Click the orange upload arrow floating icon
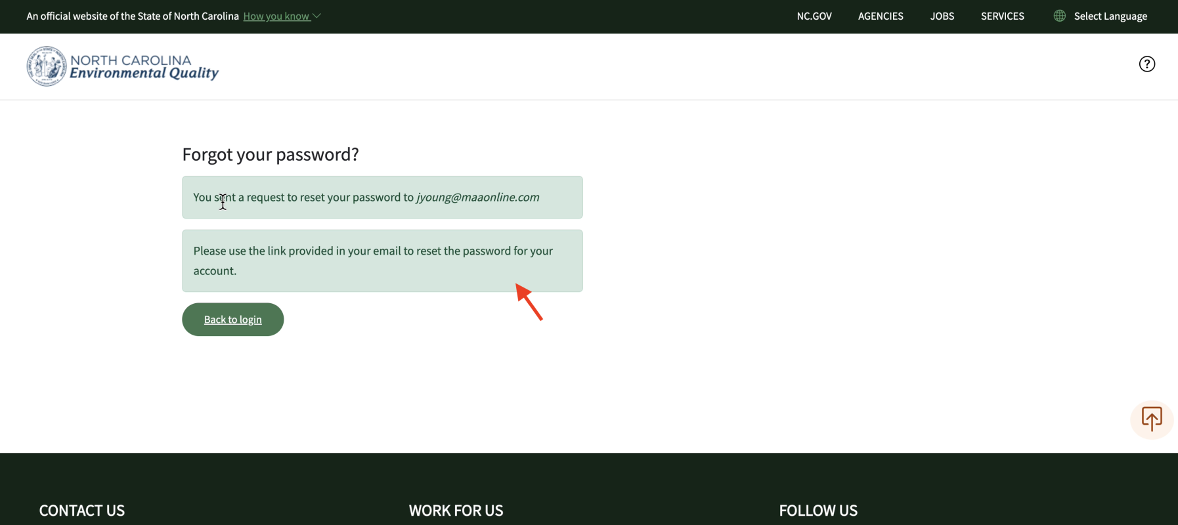This screenshot has width=1178, height=525. tap(1151, 419)
